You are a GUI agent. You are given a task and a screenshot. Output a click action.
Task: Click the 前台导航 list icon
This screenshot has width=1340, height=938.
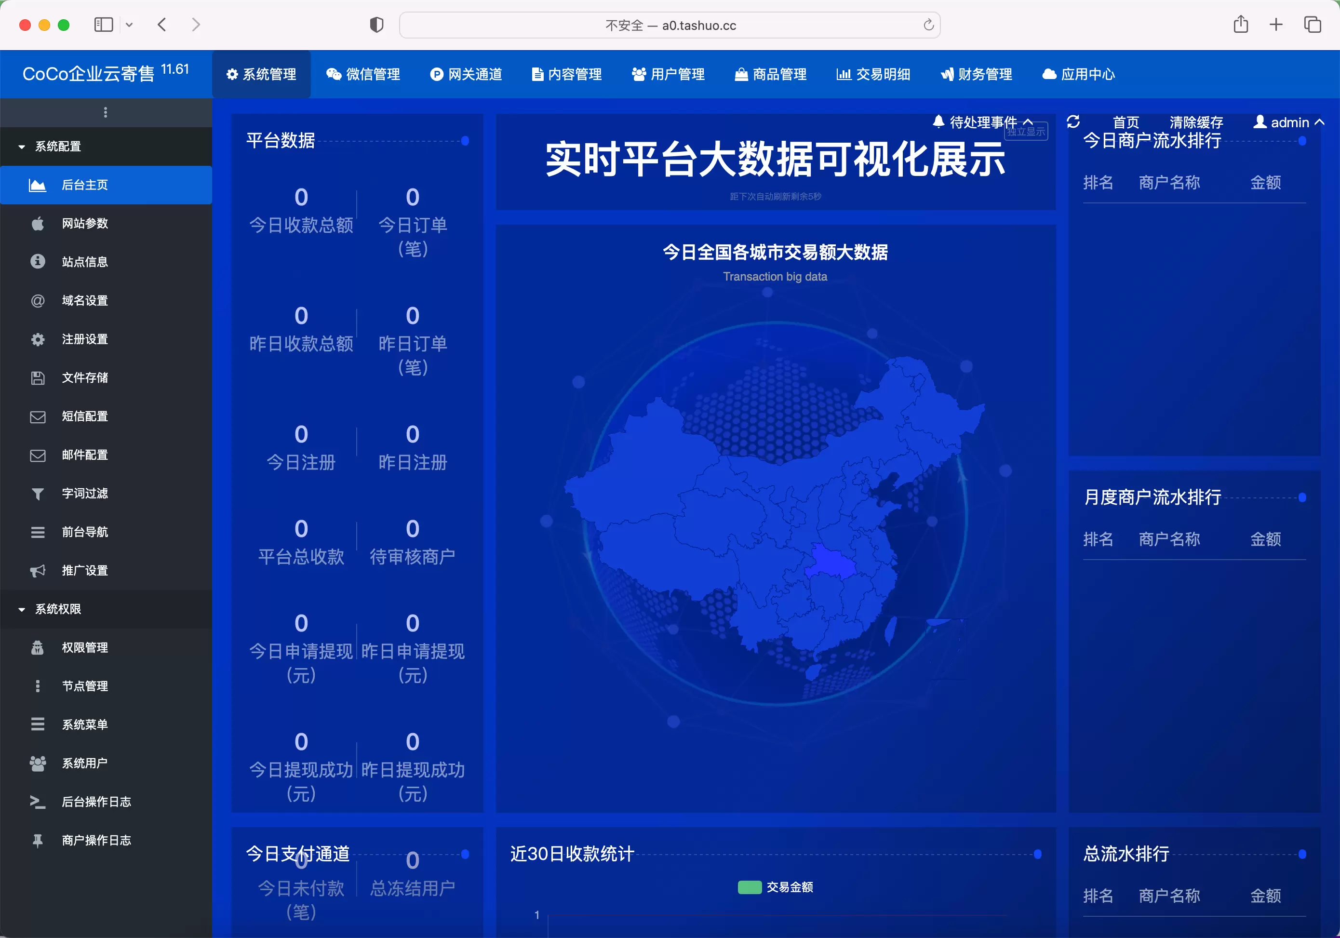37,532
